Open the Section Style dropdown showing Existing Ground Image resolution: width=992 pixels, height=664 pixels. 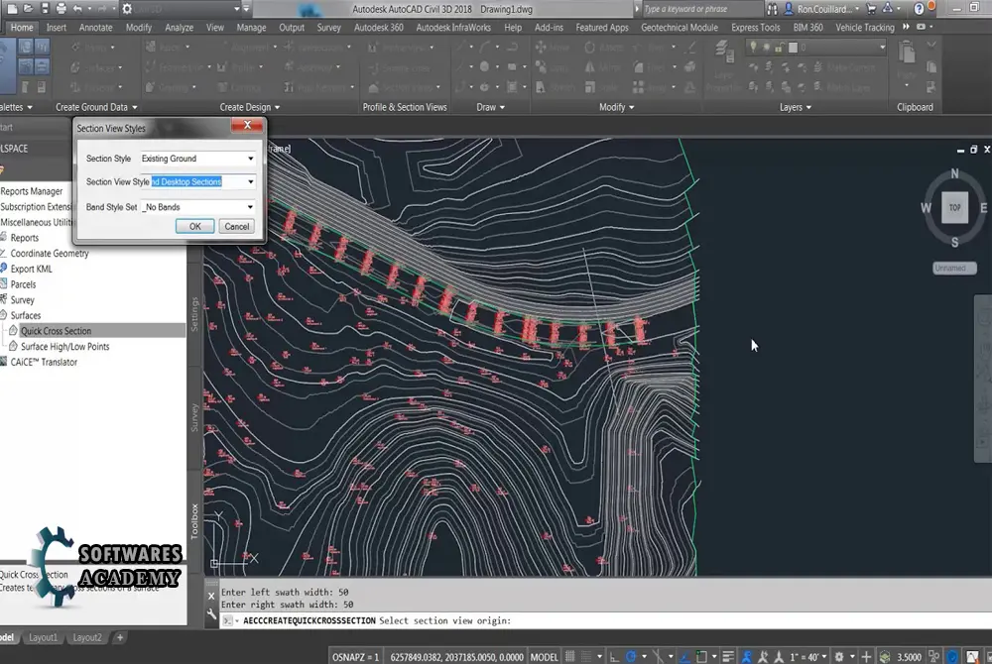click(x=198, y=159)
